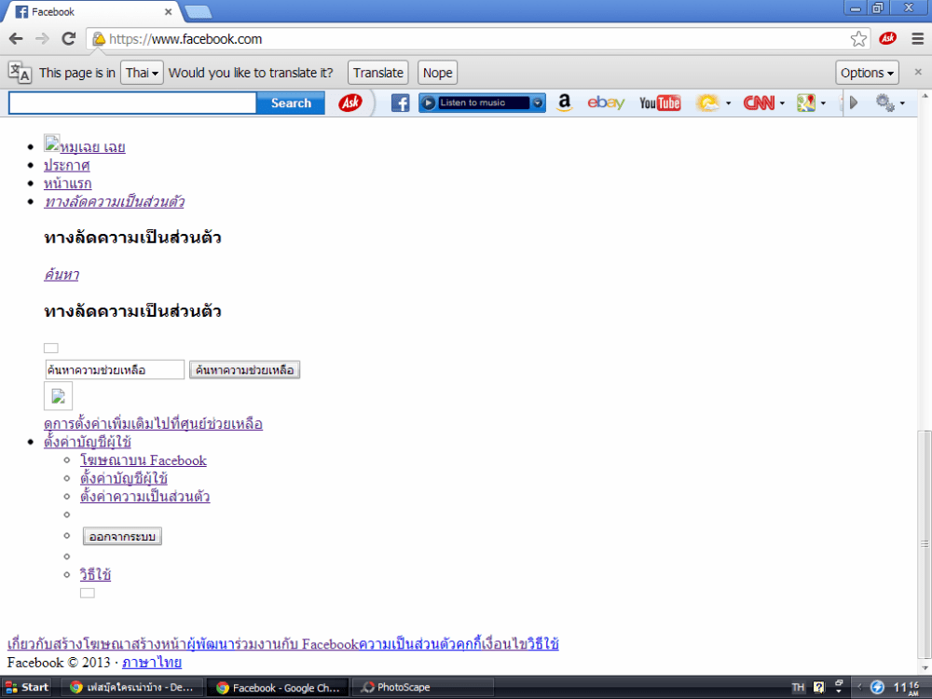Click Amazon icon in the toolbar

[564, 103]
